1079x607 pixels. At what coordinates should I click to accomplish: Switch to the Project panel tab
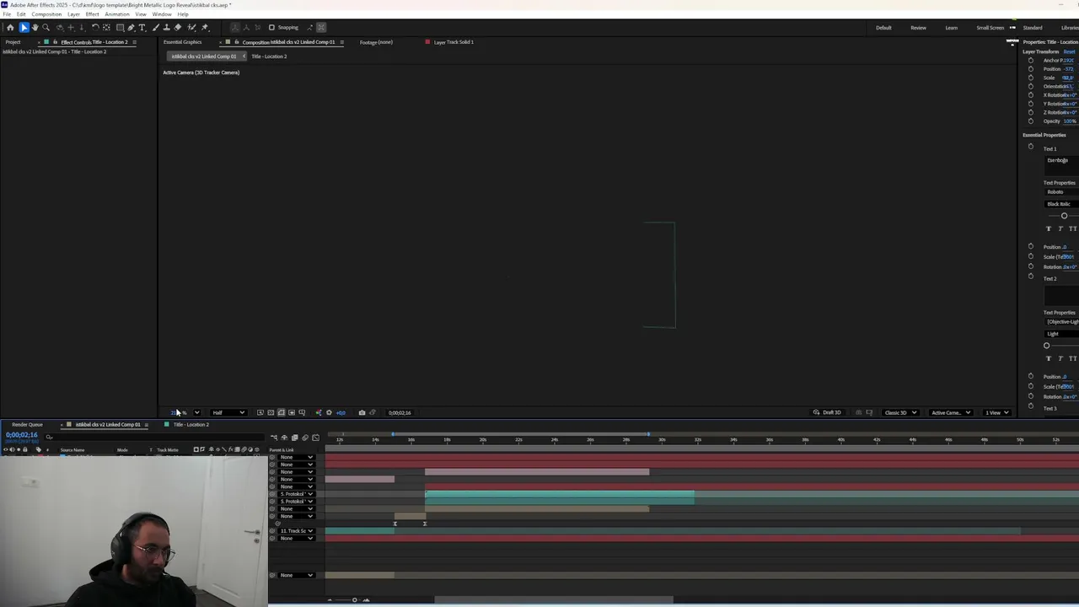coord(13,42)
